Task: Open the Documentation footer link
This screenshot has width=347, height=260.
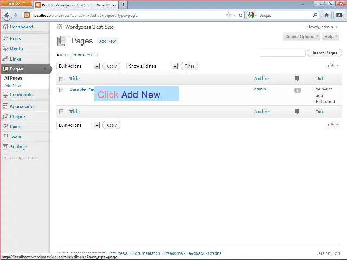Action: pos(146,253)
